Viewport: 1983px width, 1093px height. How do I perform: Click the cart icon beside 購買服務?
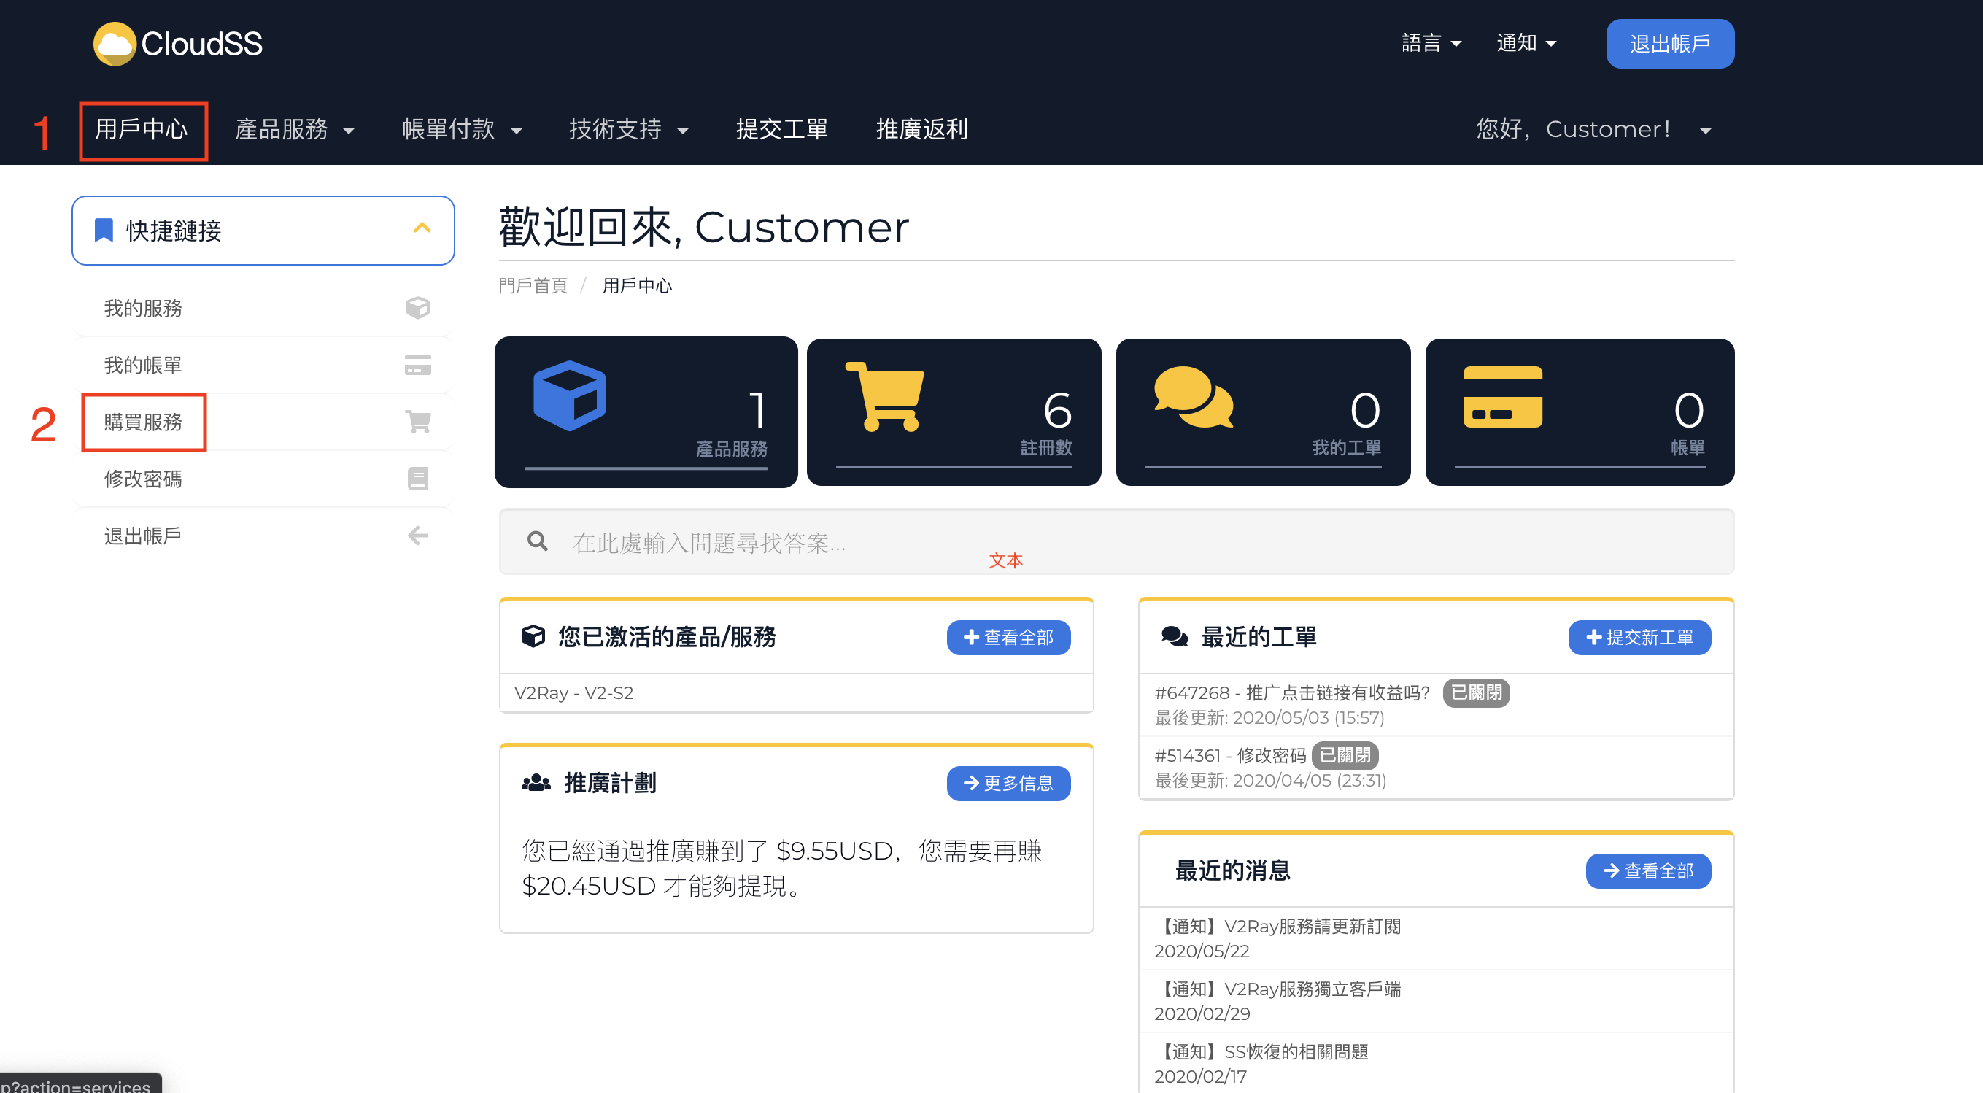pyautogui.click(x=418, y=422)
